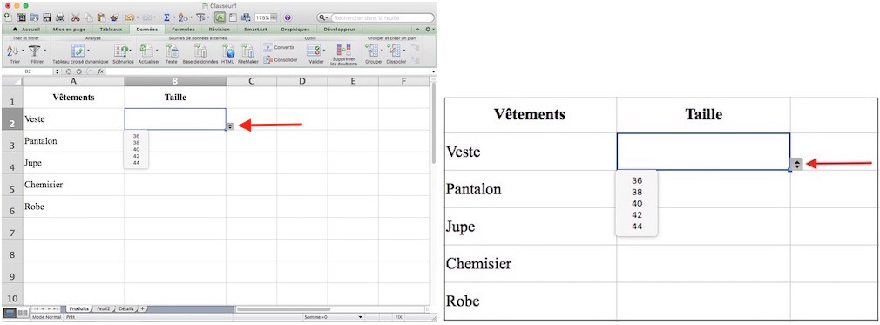Toggle the formula bar fx button
Screen dimensions: 880x325
220,18
